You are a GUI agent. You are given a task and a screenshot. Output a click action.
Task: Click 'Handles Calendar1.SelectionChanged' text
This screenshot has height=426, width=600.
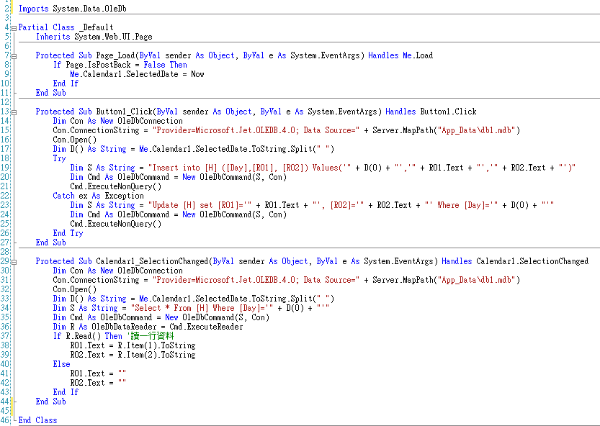pyautogui.click(x=515, y=261)
